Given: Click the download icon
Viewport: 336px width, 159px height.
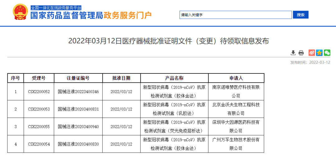Looking at the screenshot, I should pos(293,53).
